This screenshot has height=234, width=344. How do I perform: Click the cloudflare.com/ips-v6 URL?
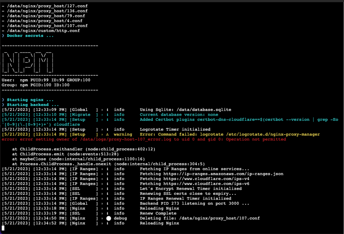click(x=206, y=184)
